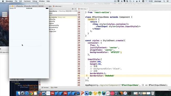Open the File menu in Simulator
Screen dimensions: 171x96
click(x=16, y=1)
